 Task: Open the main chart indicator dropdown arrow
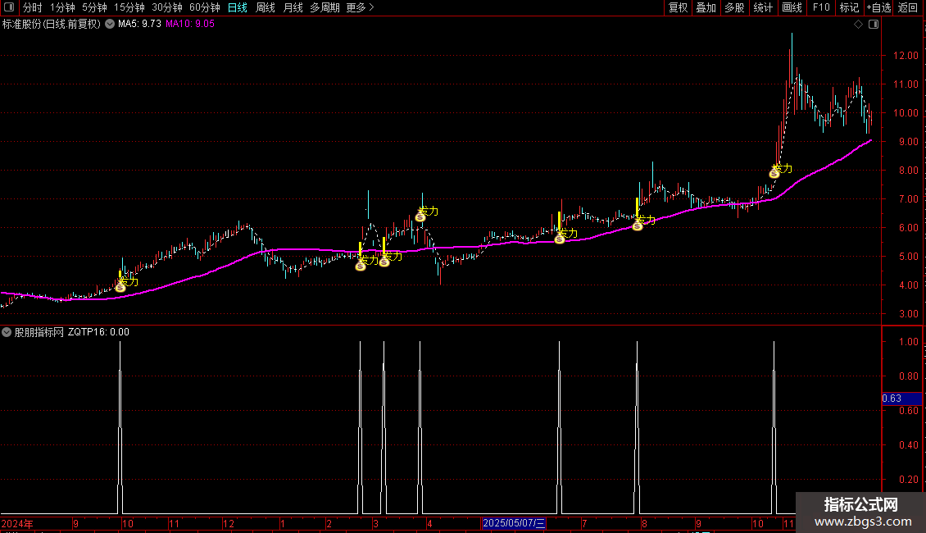pos(110,25)
